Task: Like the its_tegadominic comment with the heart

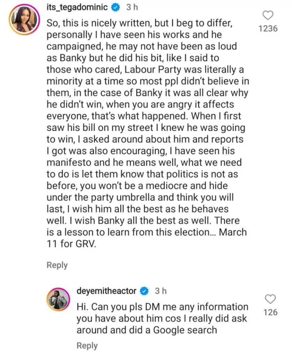Action: [x=268, y=15]
